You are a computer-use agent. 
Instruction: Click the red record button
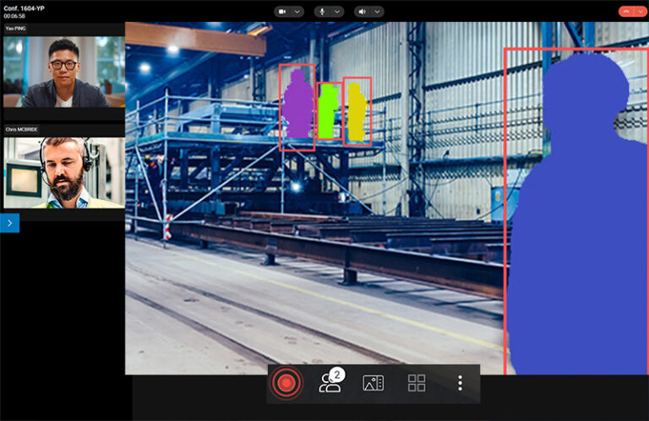(x=286, y=383)
